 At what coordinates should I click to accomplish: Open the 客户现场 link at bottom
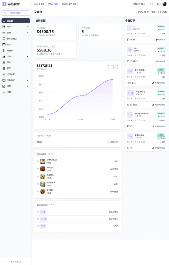16,261
